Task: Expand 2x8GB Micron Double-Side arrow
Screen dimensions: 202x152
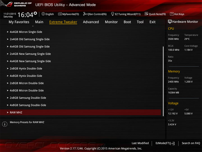Action: [8, 83]
